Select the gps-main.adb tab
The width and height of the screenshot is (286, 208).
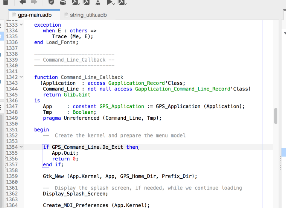(34, 15)
